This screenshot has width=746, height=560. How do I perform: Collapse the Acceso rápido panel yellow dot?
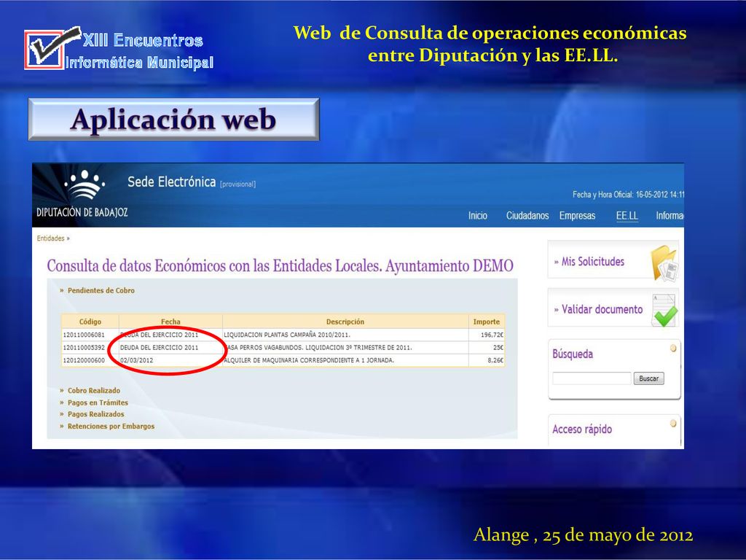click(x=673, y=423)
